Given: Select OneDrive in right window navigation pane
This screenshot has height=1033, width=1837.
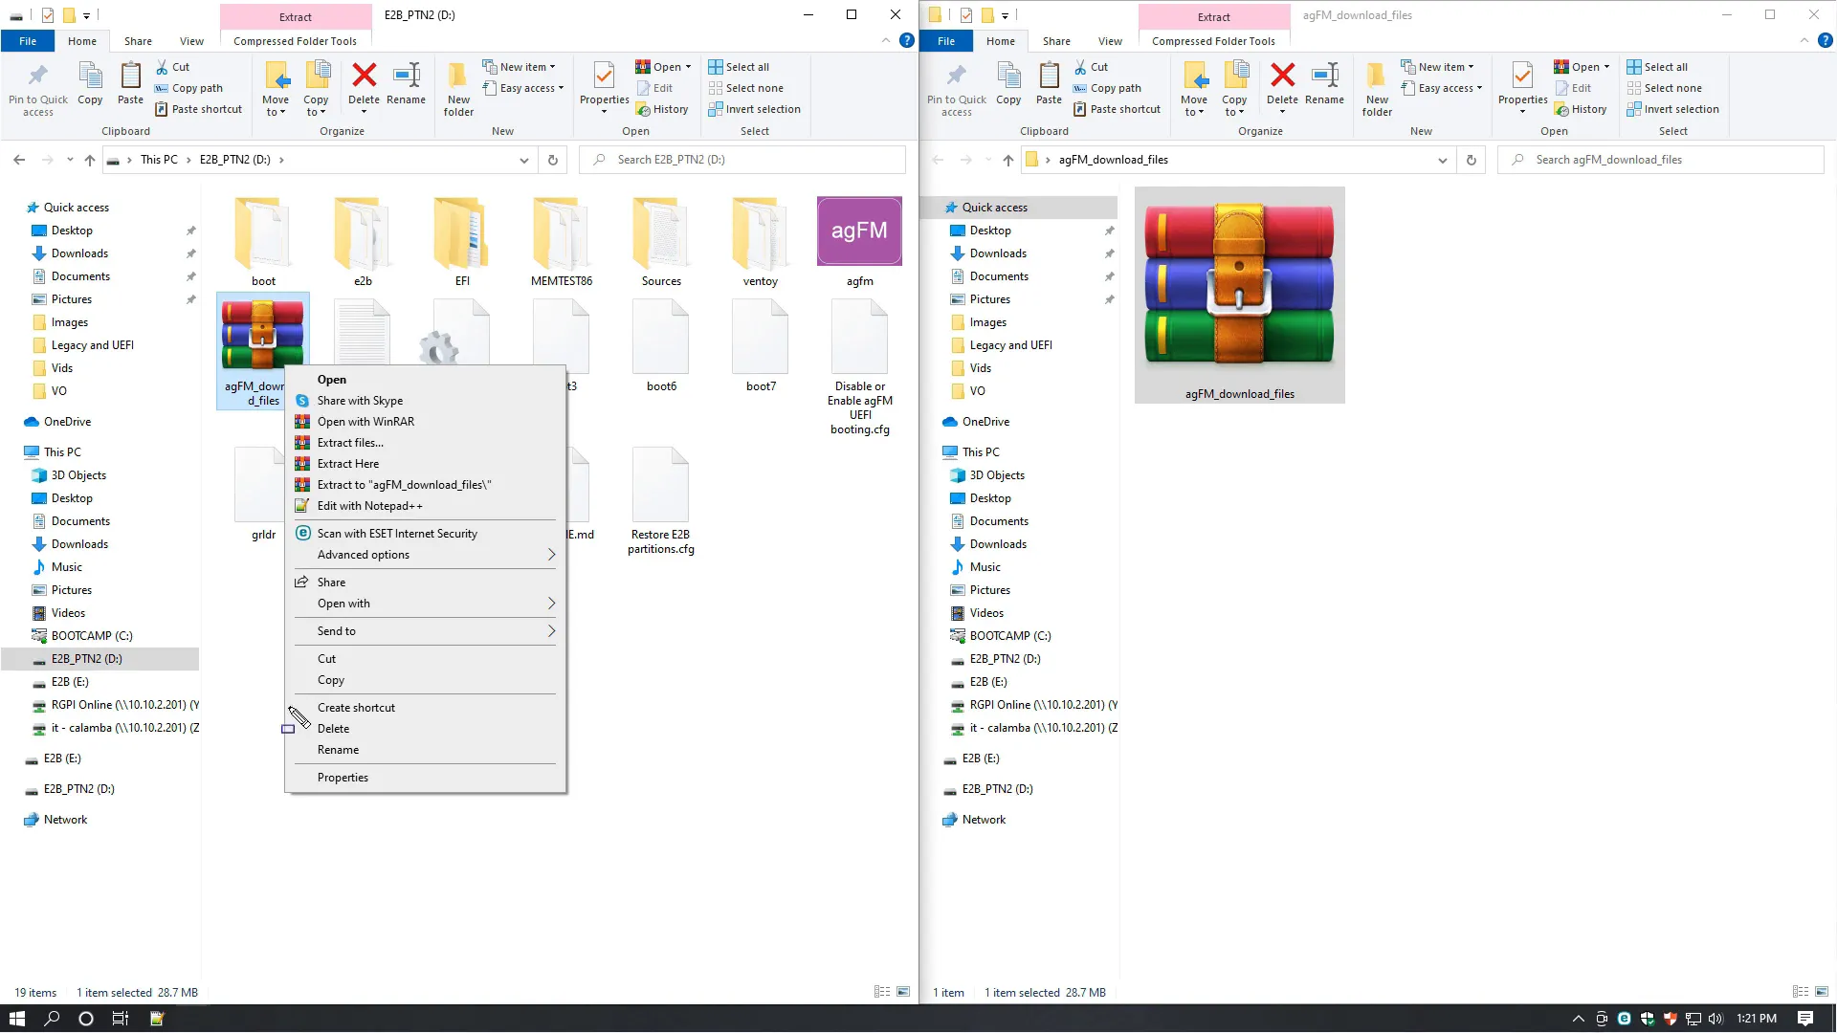Looking at the screenshot, I should pyautogui.click(x=985, y=422).
